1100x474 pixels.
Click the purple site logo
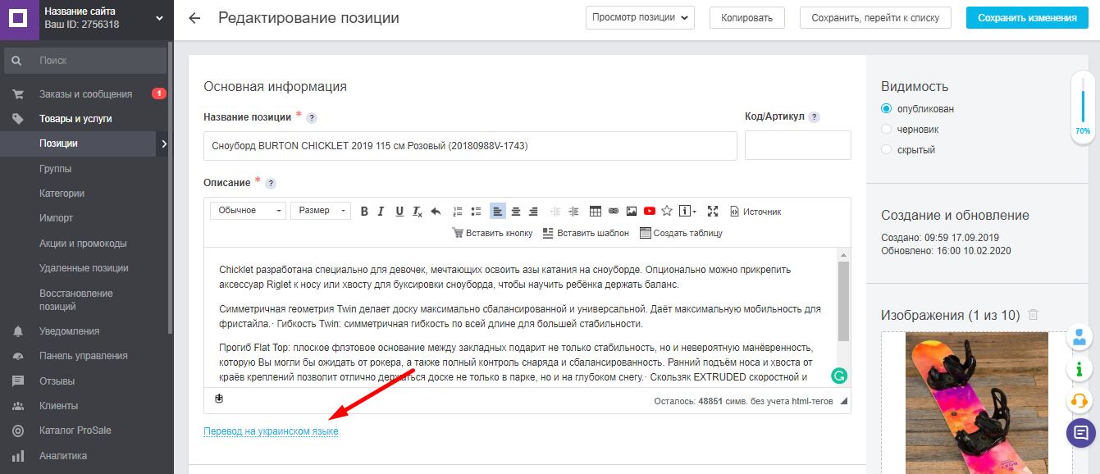pyautogui.click(x=19, y=20)
